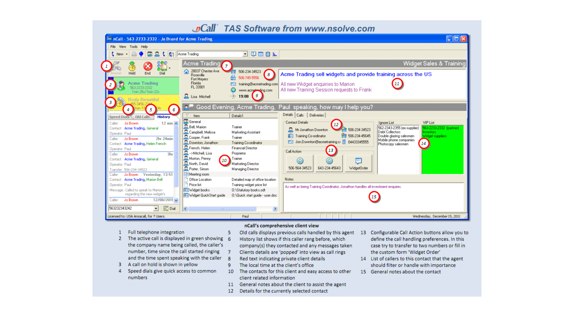
Task: Click the New call toolbar button
Action: pyautogui.click(x=117, y=54)
